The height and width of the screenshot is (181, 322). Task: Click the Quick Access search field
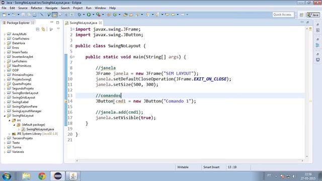(283, 15)
